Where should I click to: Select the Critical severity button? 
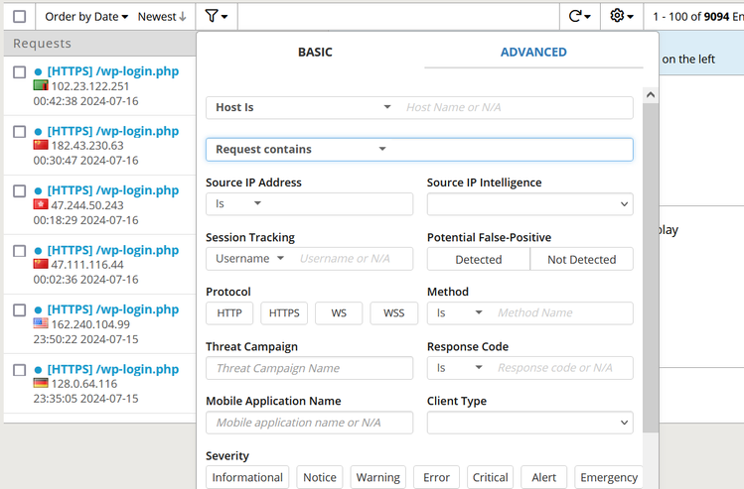(x=491, y=477)
